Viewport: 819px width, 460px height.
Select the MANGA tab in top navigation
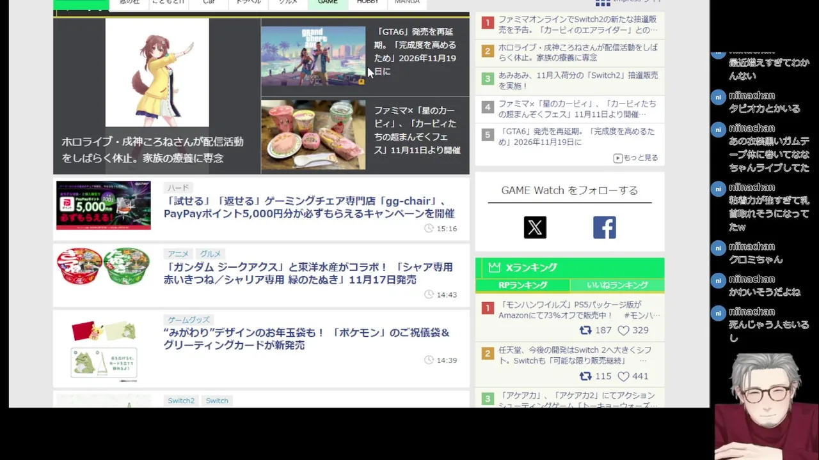point(407,4)
